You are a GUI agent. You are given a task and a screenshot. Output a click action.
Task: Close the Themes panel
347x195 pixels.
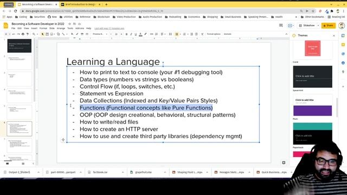click(334, 36)
